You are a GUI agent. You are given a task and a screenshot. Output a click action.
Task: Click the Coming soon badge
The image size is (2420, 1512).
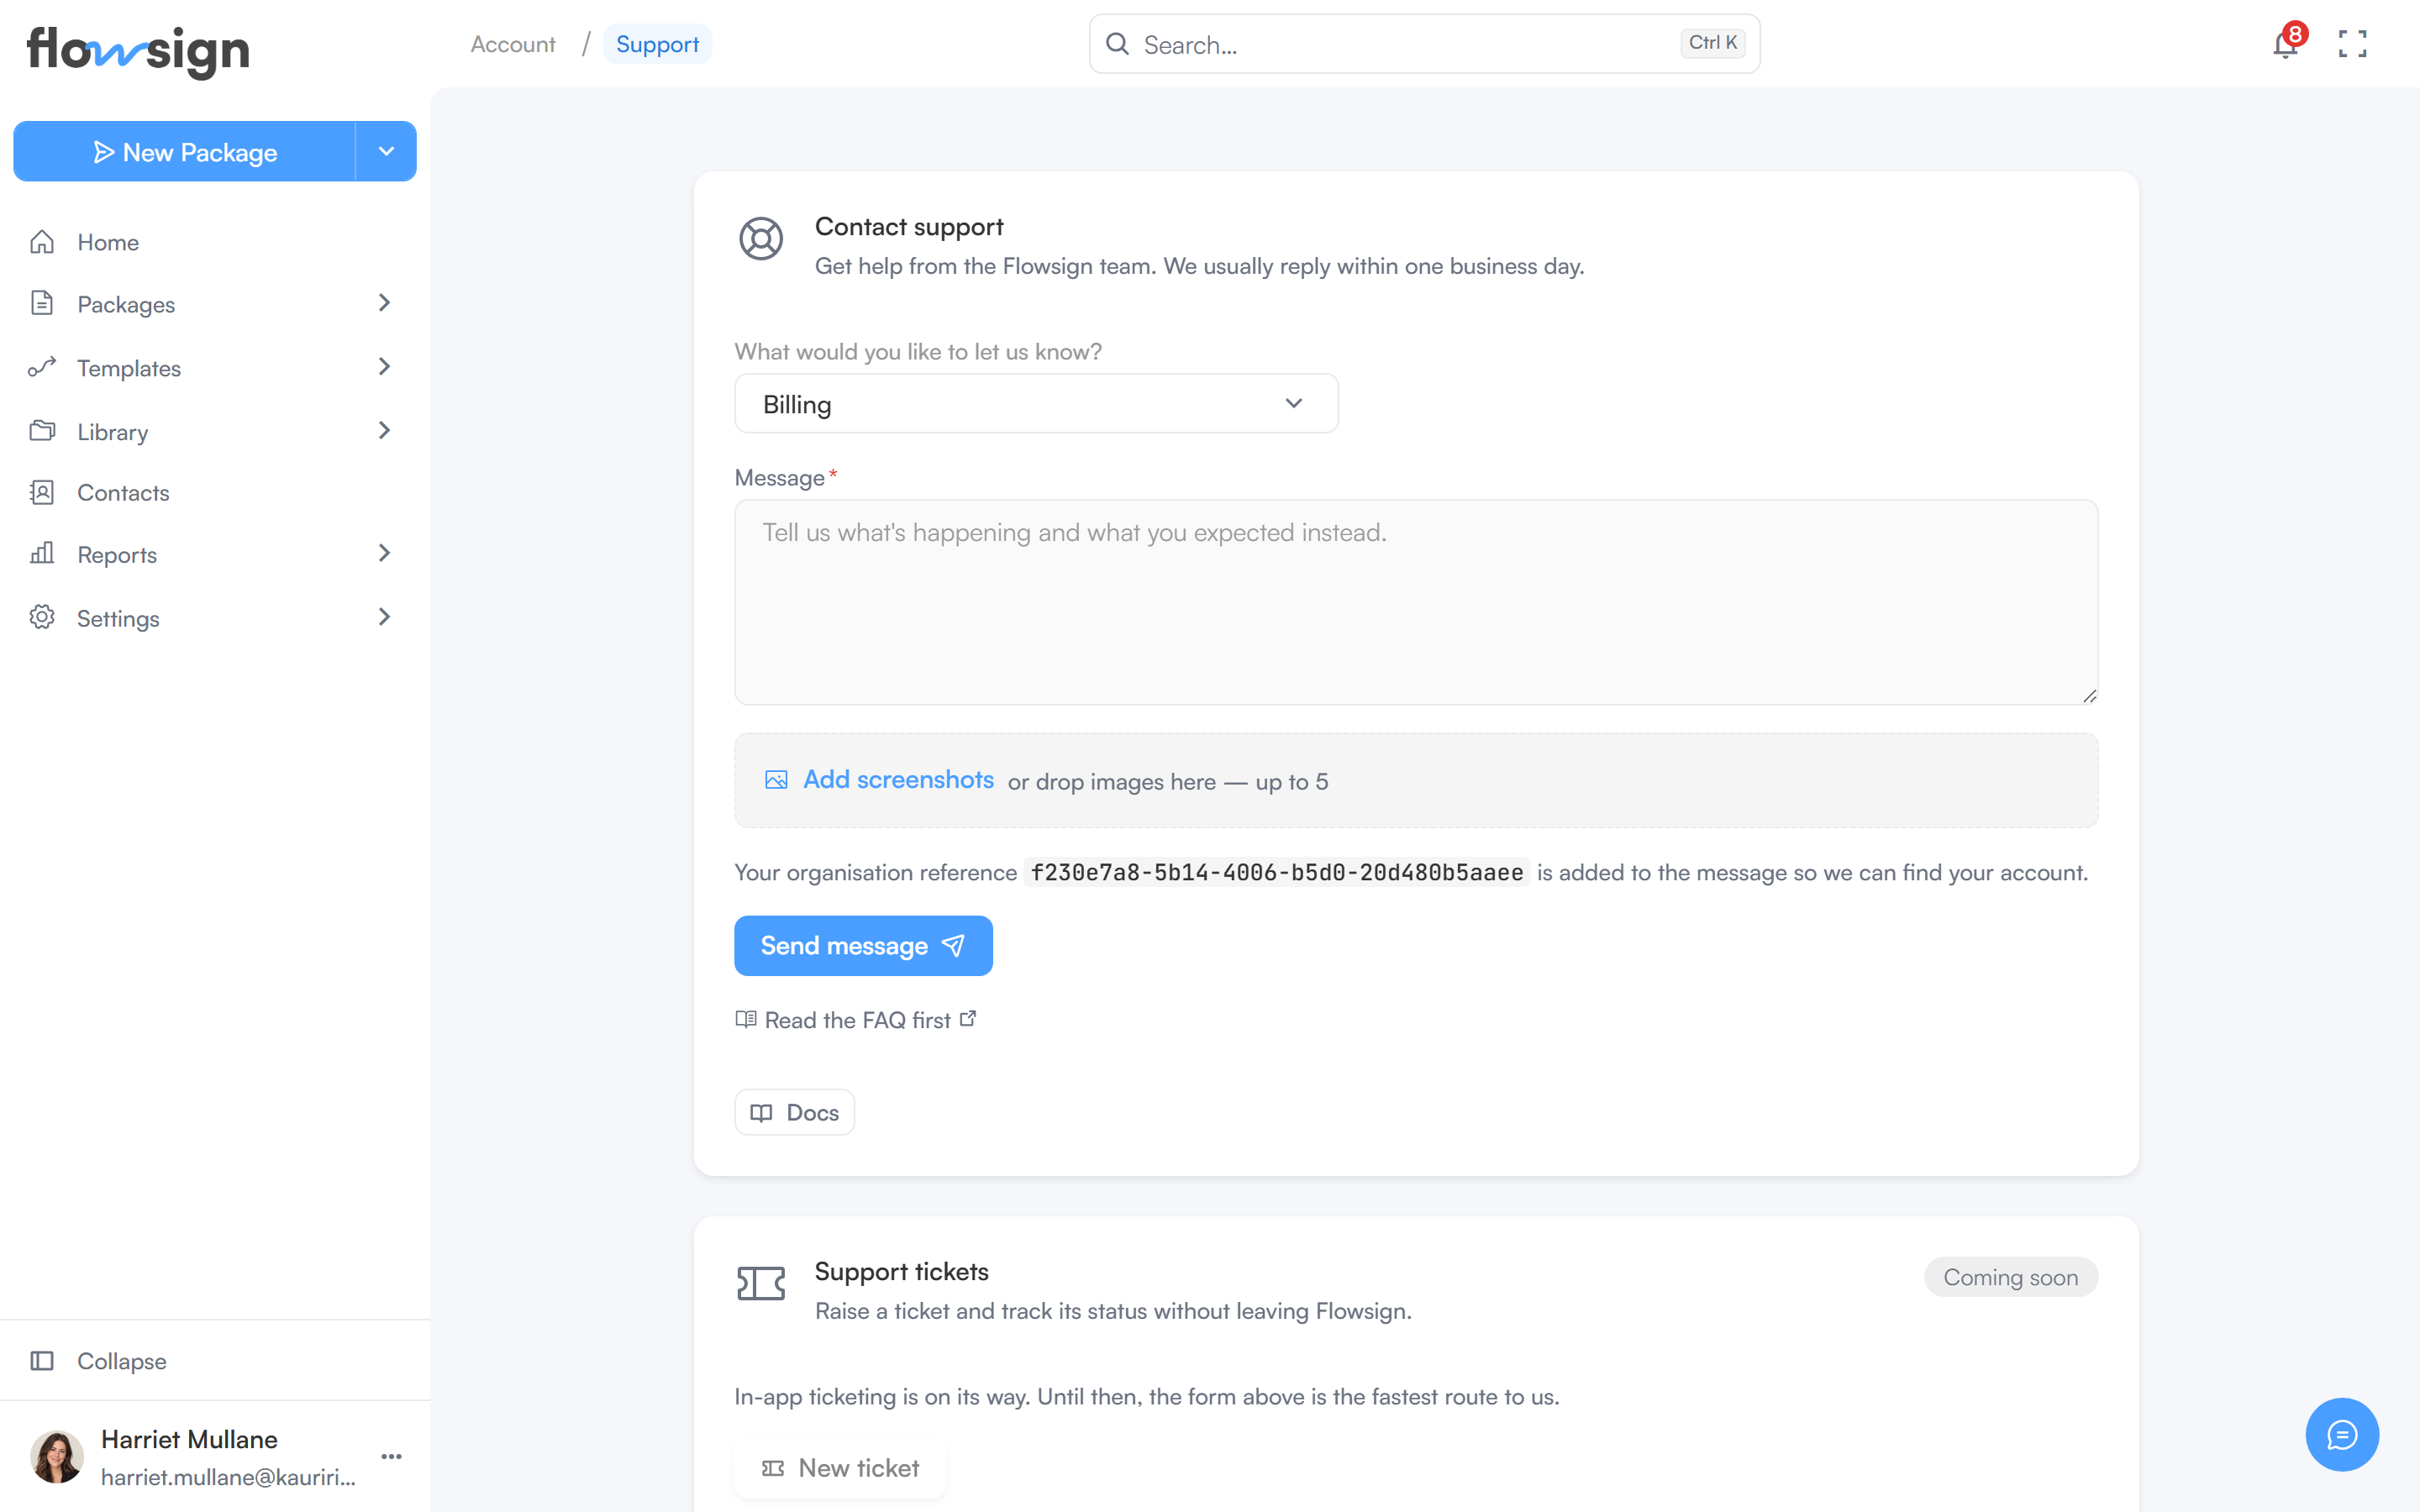[2010, 1277]
